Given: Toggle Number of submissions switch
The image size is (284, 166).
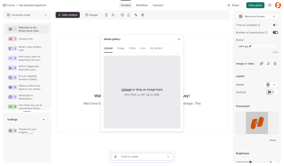Looking at the screenshot, I should [x=275, y=32].
